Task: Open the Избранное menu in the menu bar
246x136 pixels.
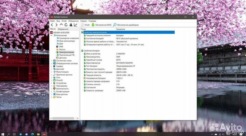Action: click(73, 21)
